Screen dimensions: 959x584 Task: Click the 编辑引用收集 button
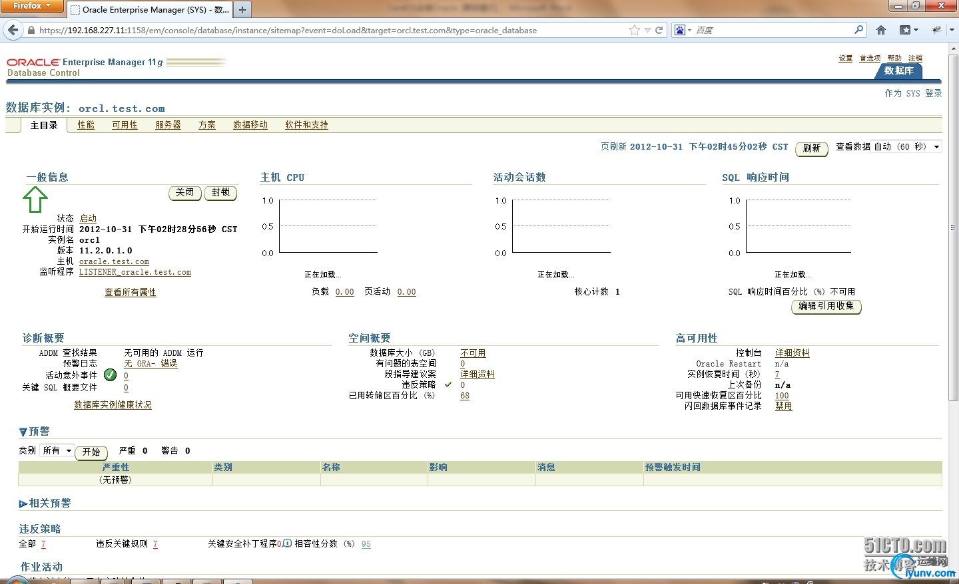(826, 307)
